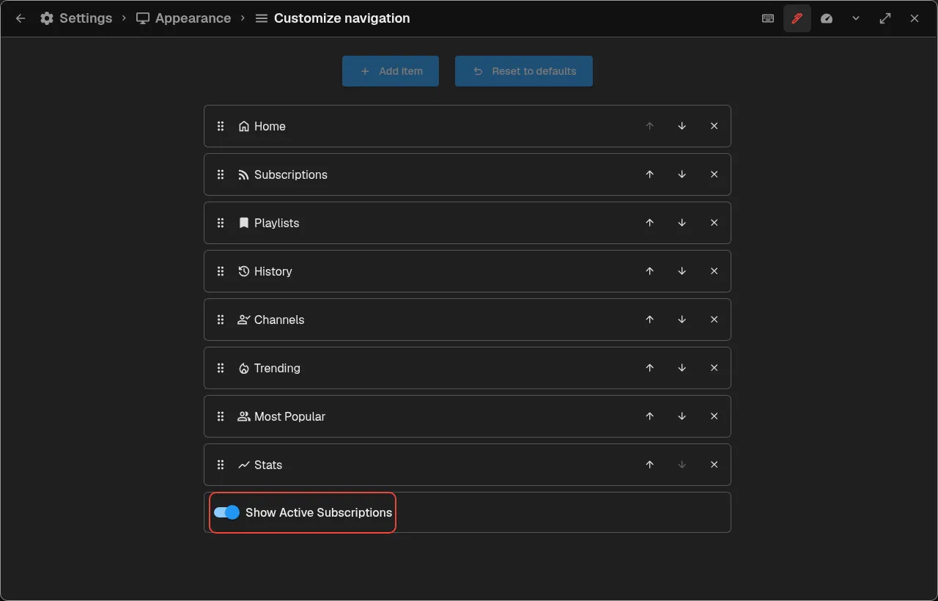Remove the Most Popular navigation item
The width and height of the screenshot is (938, 601).
[714, 416]
